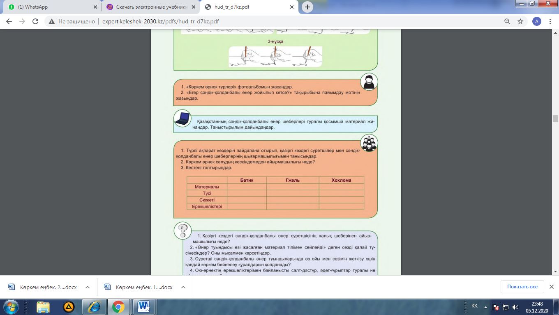Open the Windows Start menu
Image resolution: width=559 pixels, height=315 pixels.
(x=11, y=307)
